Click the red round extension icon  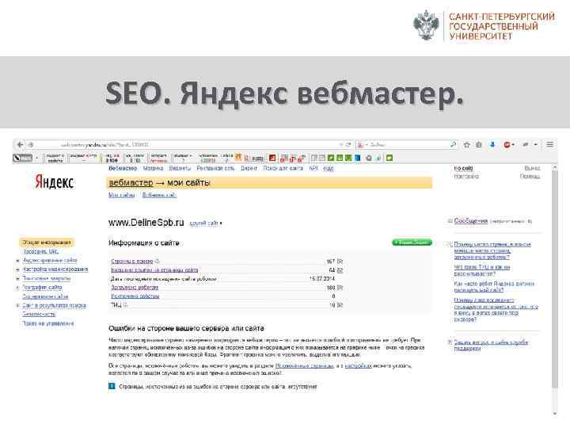point(507,144)
